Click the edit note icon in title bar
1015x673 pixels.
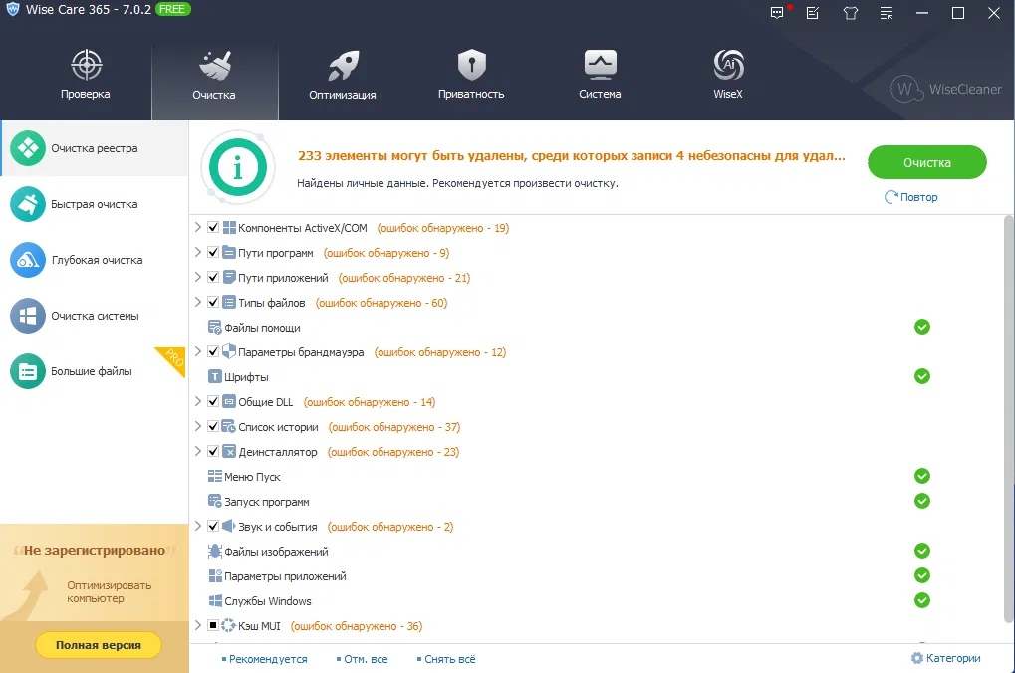[813, 12]
